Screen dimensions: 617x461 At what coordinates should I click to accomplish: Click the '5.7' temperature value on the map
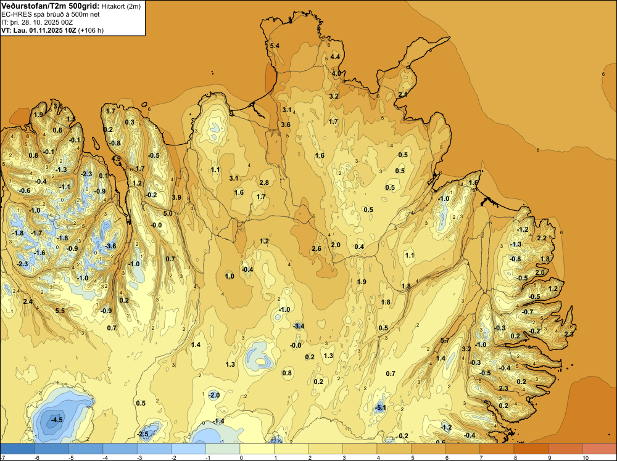445,340
